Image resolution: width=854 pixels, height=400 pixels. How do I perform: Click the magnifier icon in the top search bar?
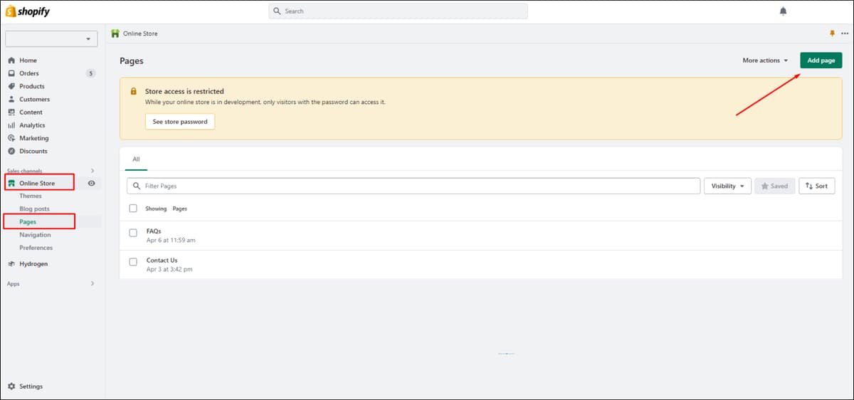278,11
